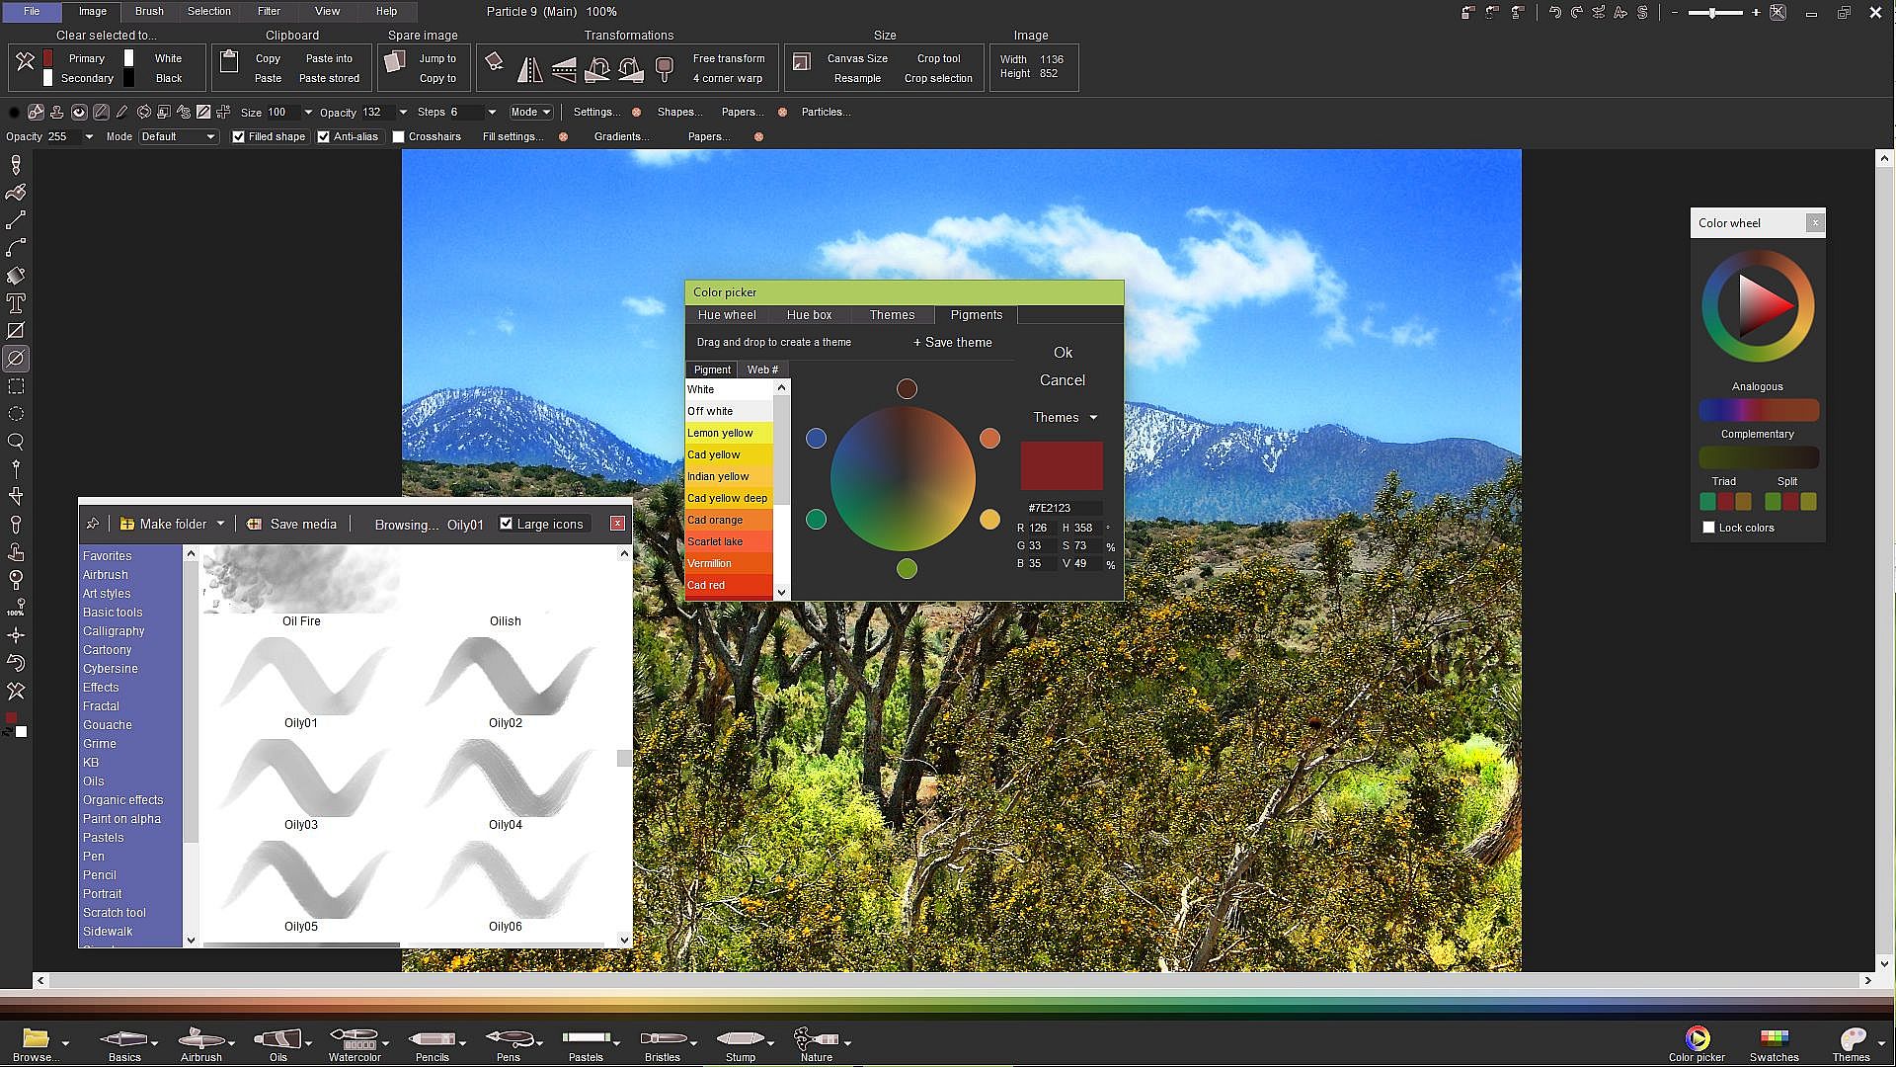The image size is (1896, 1067).
Task: Click the Save theme button
Action: (x=952, y=343)
